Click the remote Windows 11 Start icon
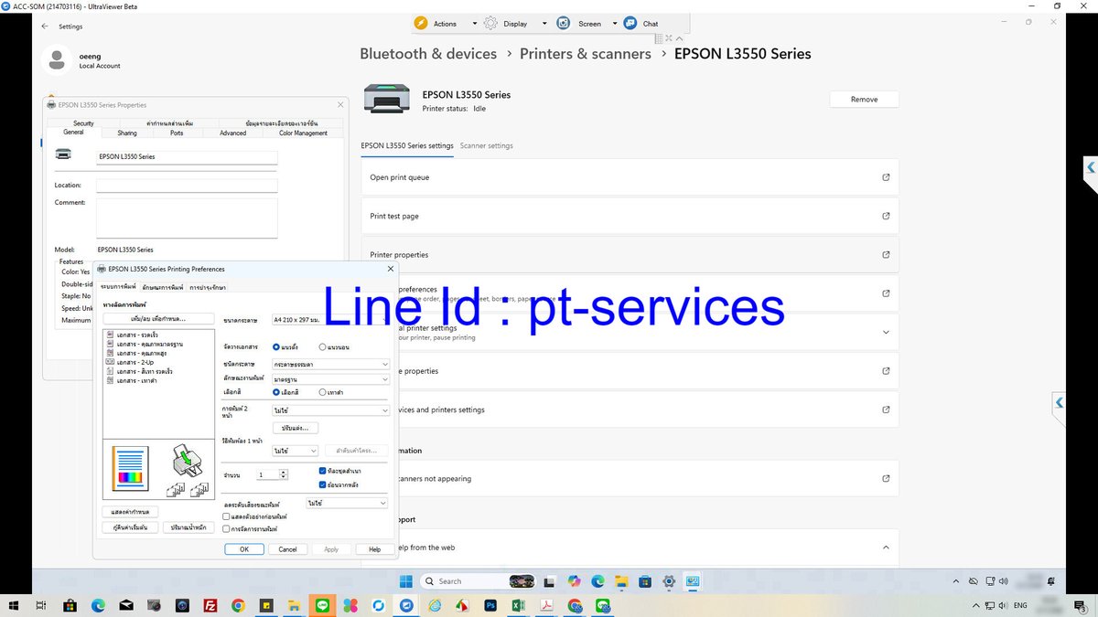The height and width of the screenshot is (617, 1098). click(x=406, y=581)
